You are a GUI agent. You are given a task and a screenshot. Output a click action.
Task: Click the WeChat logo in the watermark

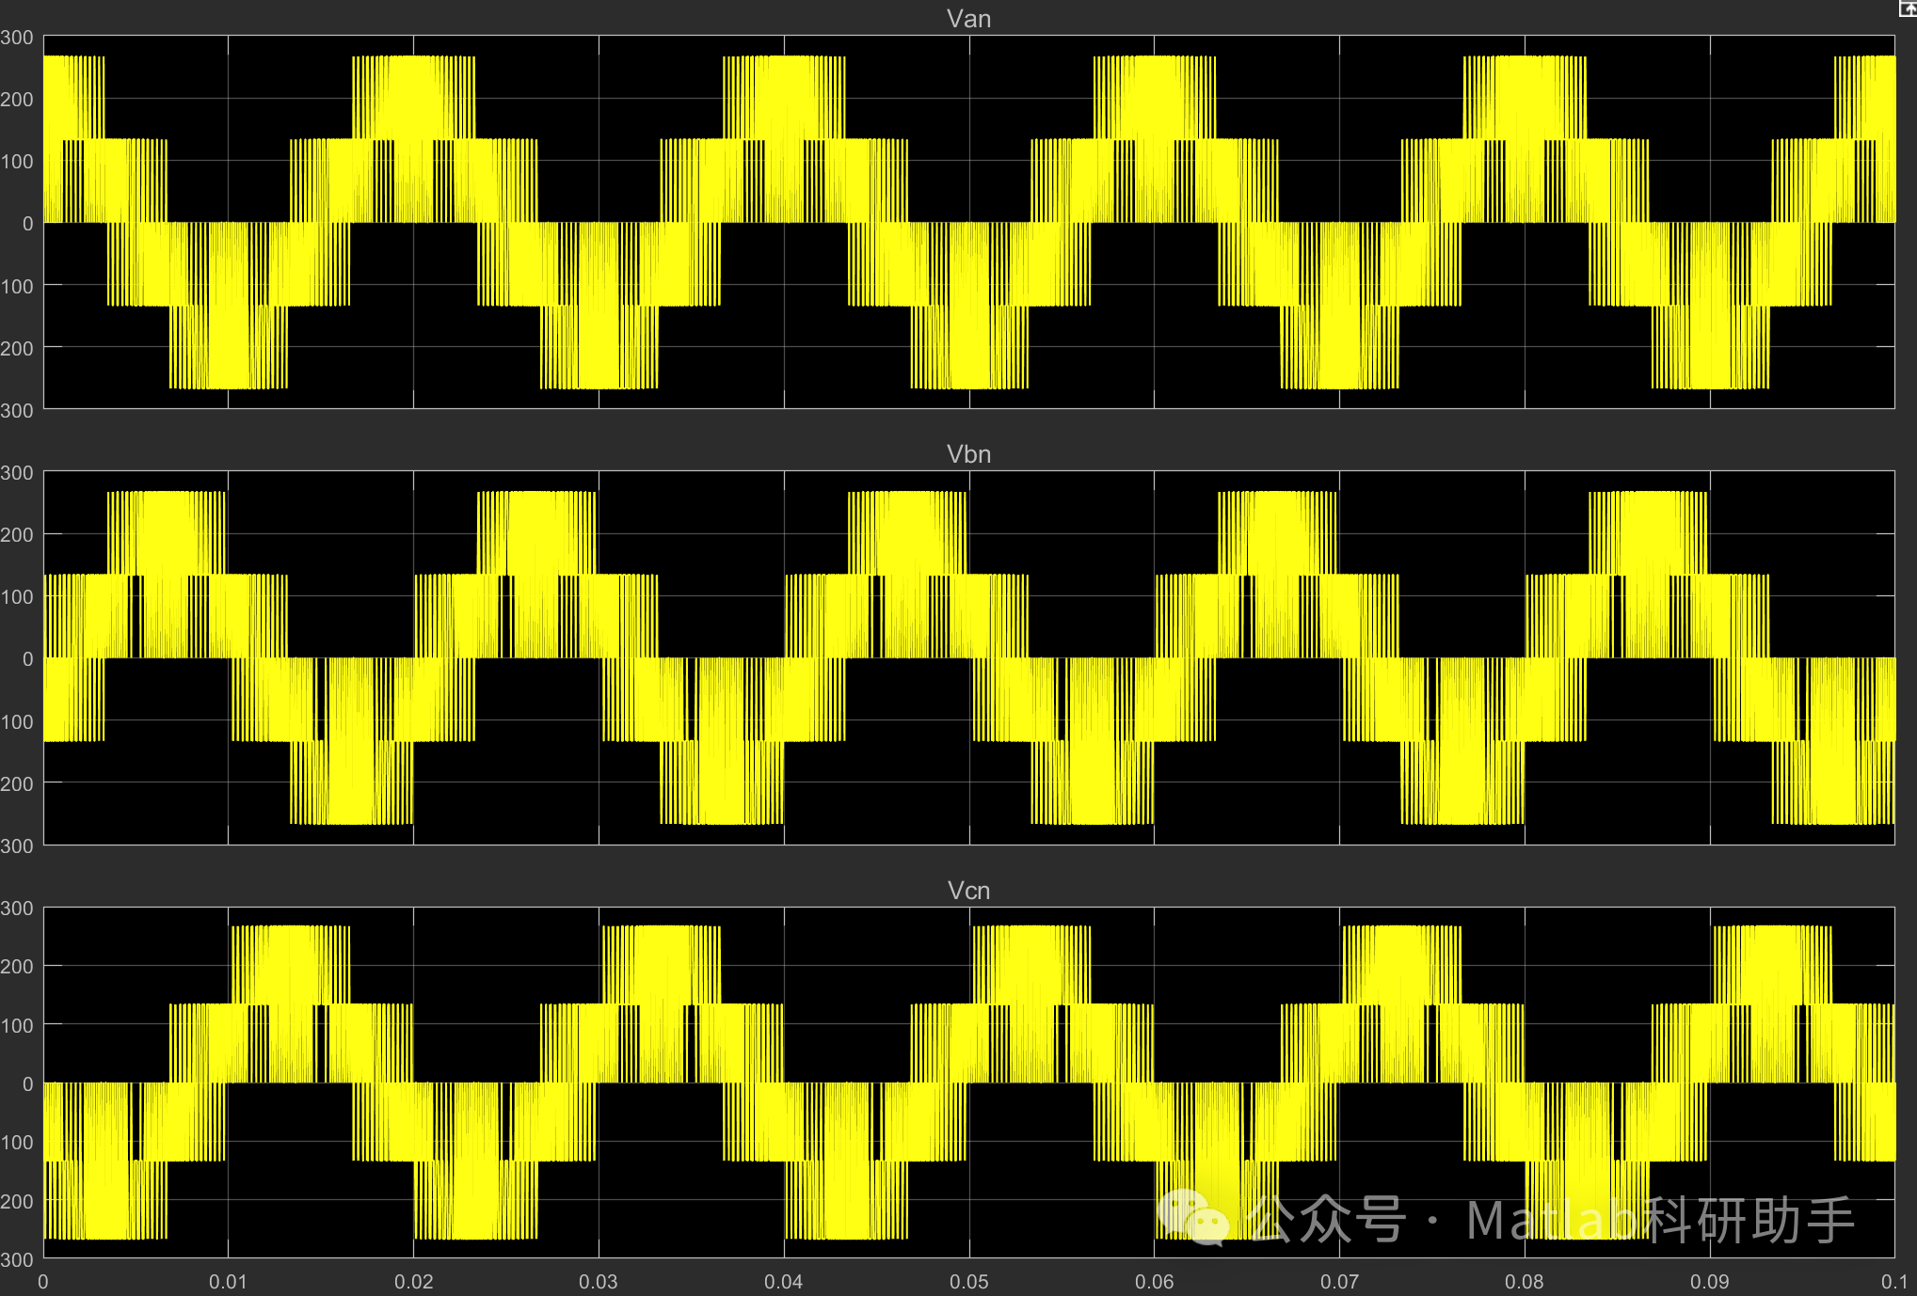click(x=1193, y=1218)
